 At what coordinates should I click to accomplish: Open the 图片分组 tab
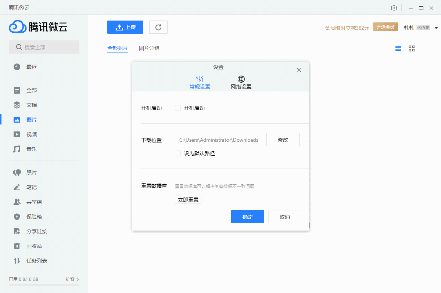tap(149, 48)
